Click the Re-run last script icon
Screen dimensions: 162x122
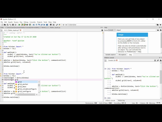pos(30,25)
